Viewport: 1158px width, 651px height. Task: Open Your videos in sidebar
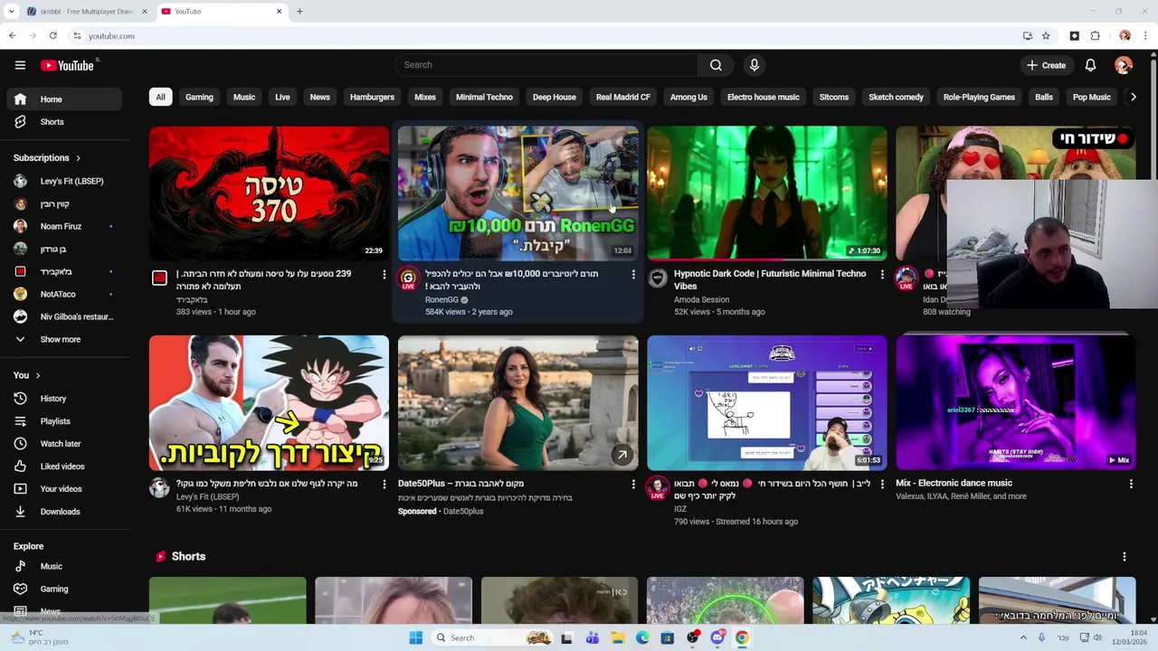click(63, 489)
